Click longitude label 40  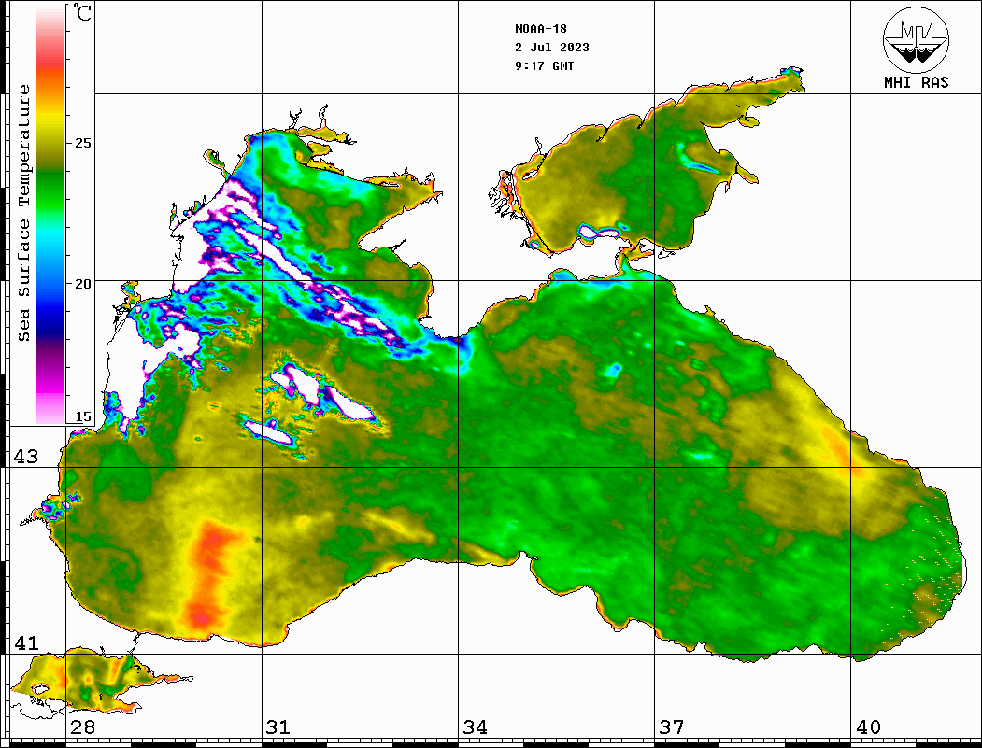point(868,727)
